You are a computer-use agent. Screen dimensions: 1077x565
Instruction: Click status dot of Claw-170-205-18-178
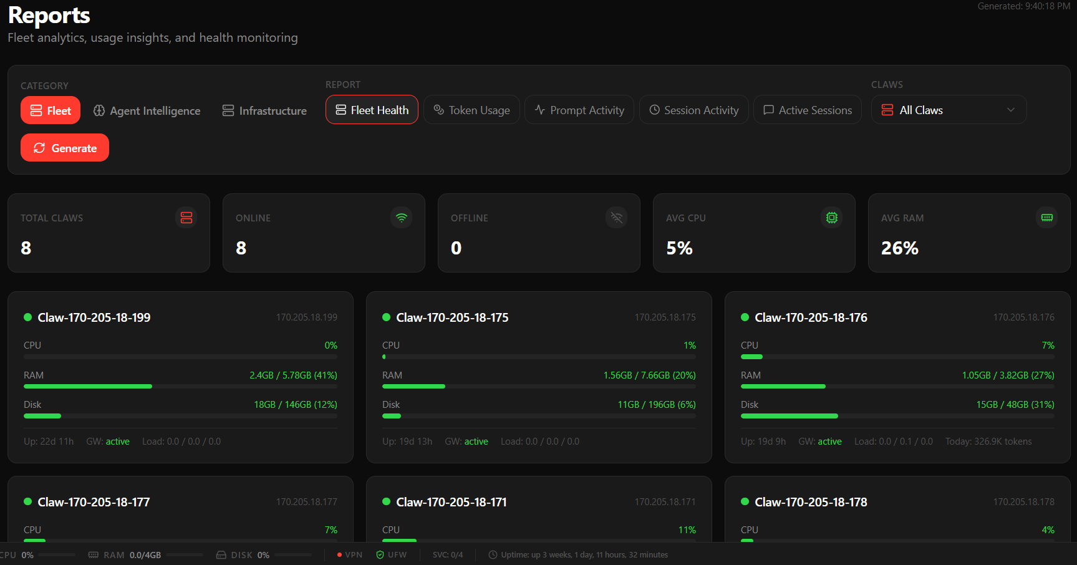pyautogui.click(x=745, y=501)
